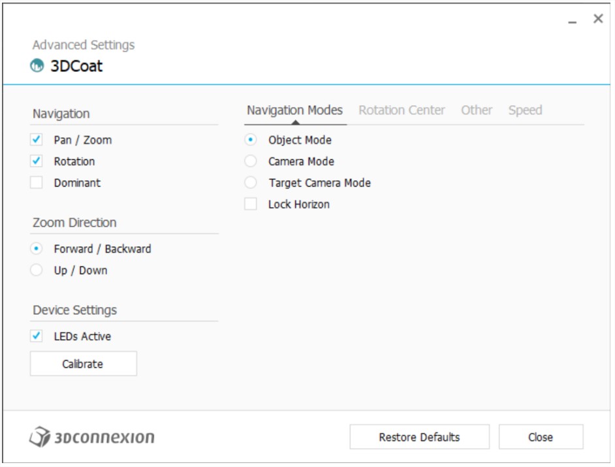Viewport: 615px width, 467px height.
Task: Click the Close button
Action: tap(541, 437)
